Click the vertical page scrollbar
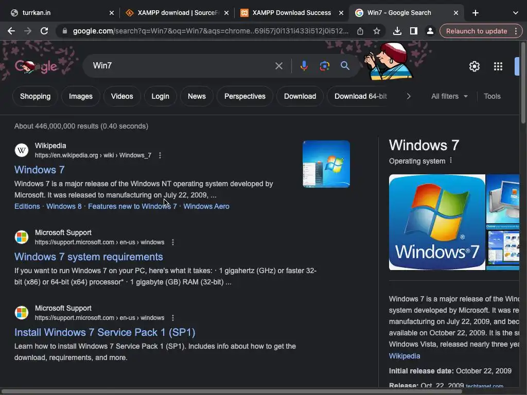Viewport: 527px width, 395px height. [523, 84]
